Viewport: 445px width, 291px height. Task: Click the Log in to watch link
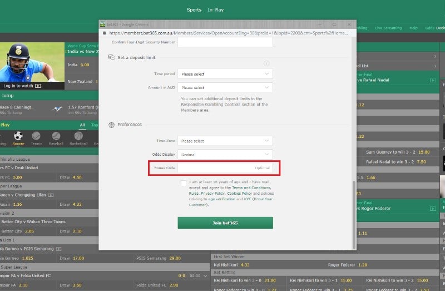coord(18,86)
